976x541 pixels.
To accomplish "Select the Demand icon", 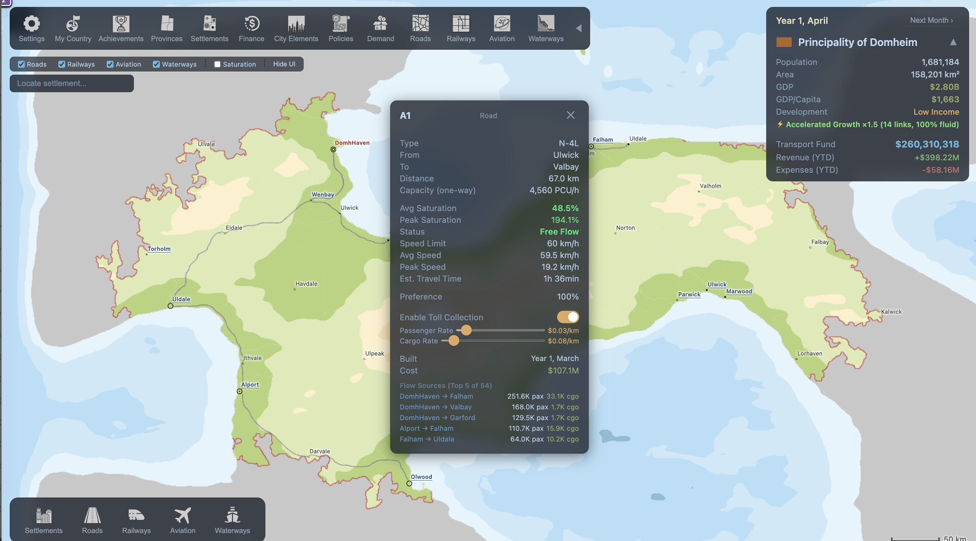I will pos(380,24).
